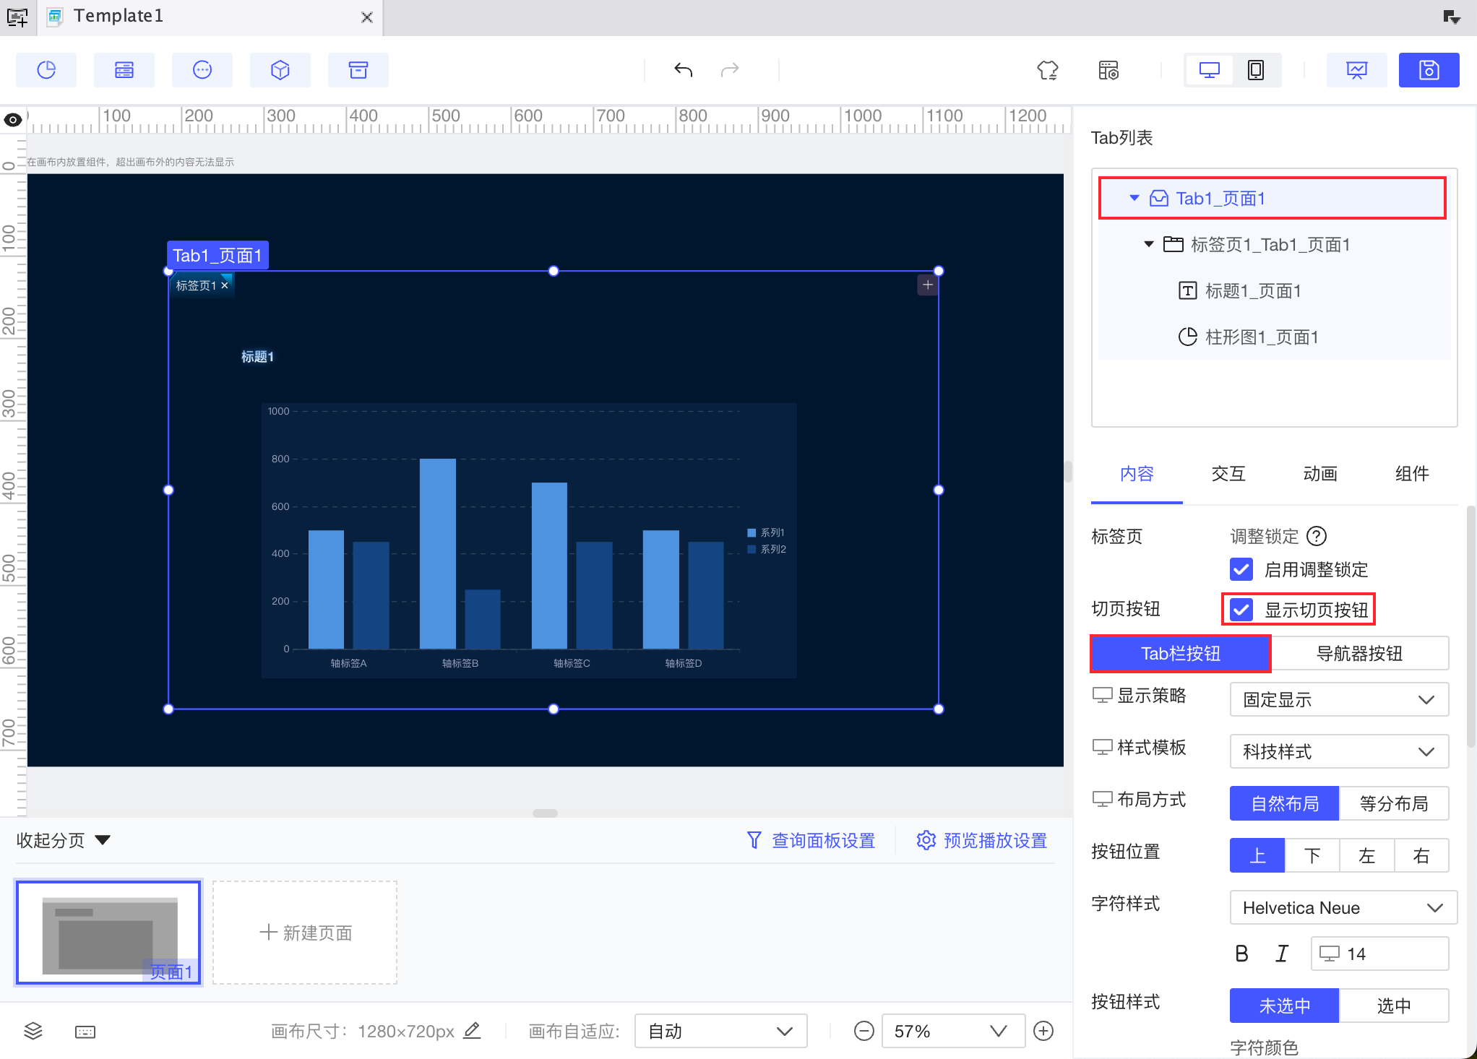Open 查询面板设置
Image resolution: width=1477 pixels, height=1059 pixels.
click(x=811, y=840)
